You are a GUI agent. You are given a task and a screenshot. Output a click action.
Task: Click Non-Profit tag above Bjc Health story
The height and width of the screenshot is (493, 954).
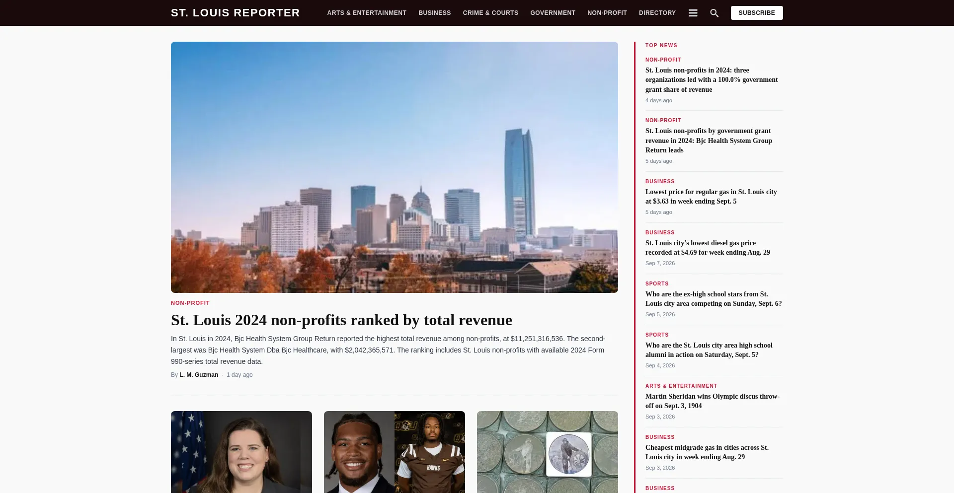[x=663, y=120]
